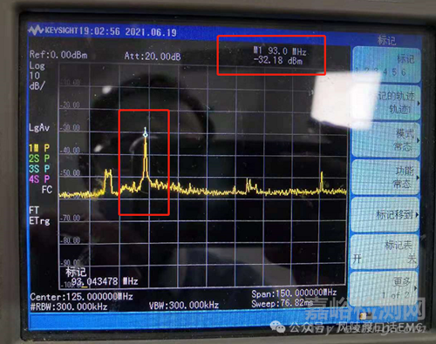
Task: Click the Ref:0.00dBm reference level label
Action: point(58,55)
